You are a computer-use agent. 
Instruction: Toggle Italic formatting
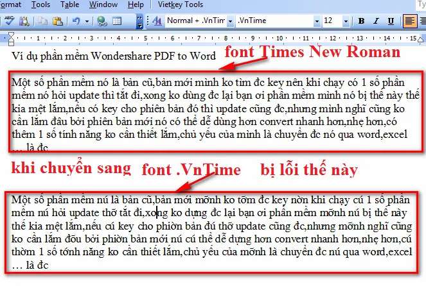coord(376,21)
